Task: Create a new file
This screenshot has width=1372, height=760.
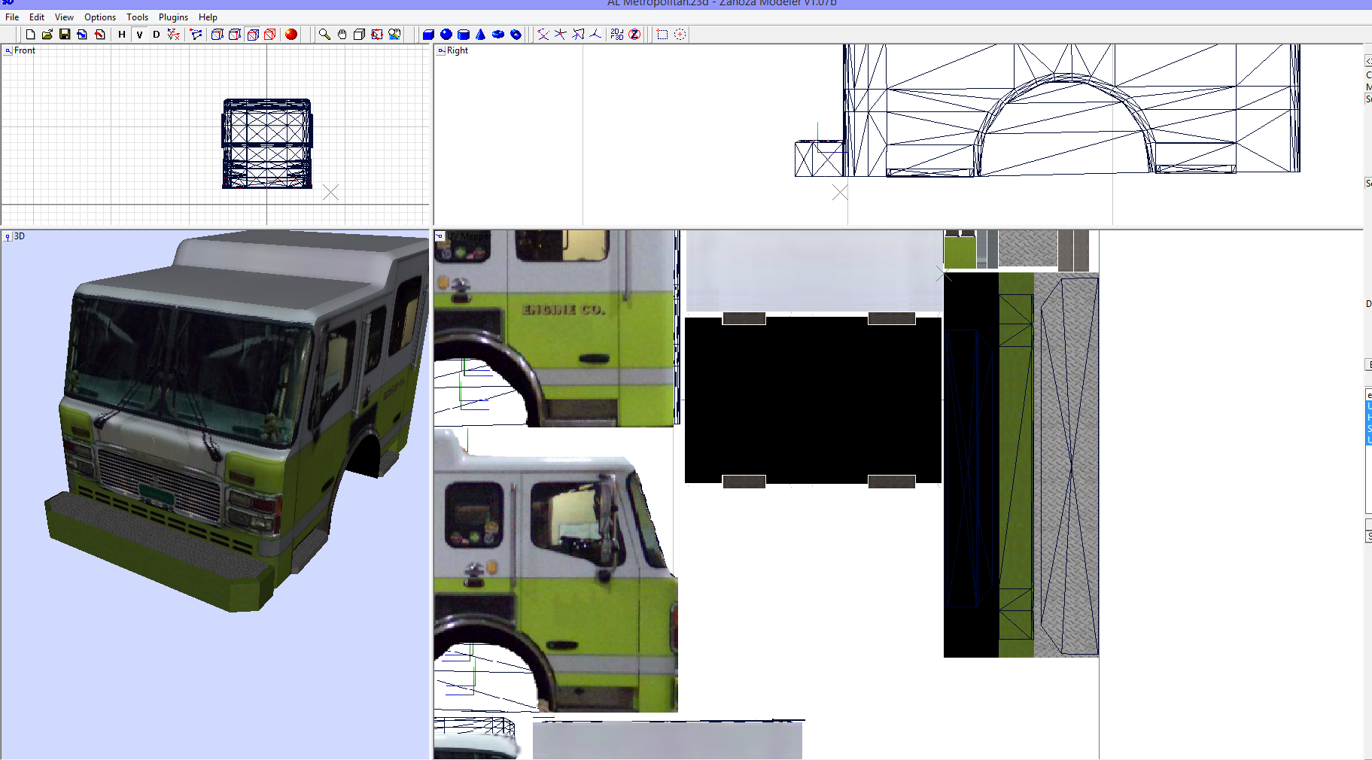Action: 30,34
